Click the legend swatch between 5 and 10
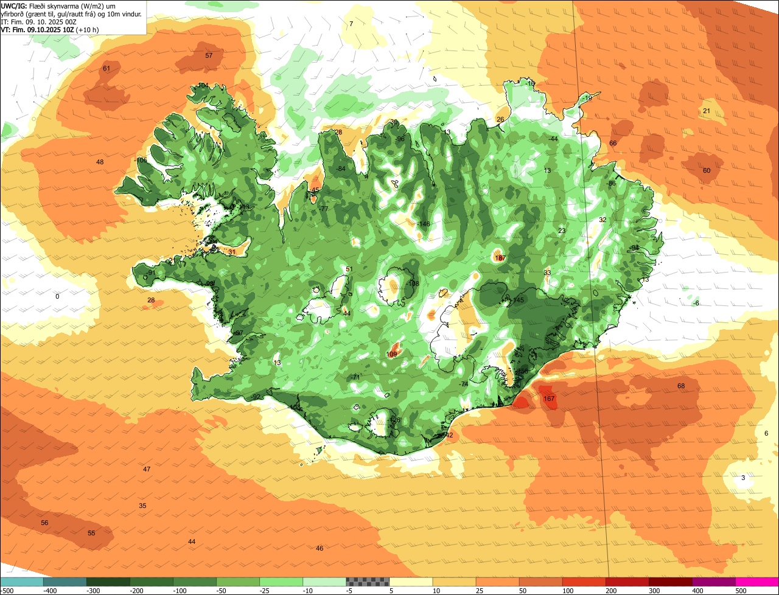Image resolution: width=779 pixels, height=595 pixels. pyautogui.click(x=411, y=582)
